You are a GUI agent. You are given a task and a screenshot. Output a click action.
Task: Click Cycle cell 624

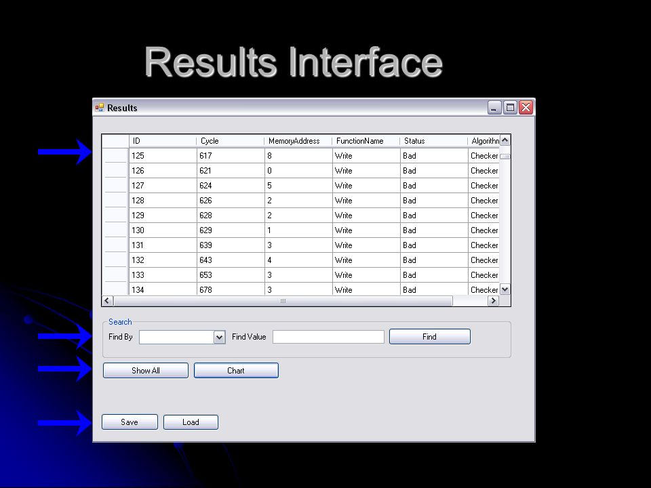[231, 186]
